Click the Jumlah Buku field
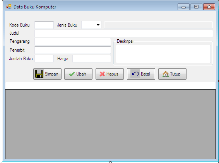The width and height of the screenshot is (219, 163). (x=44, y=59)
